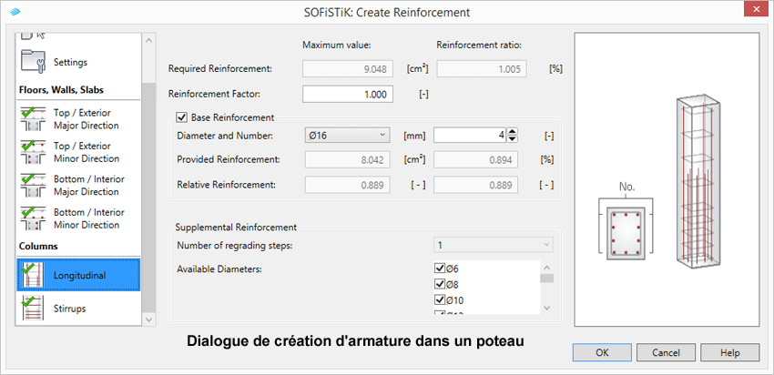The image size is (774, 375).
Task: Click the Reinforcement Factor input field
Action: (x=348, y=95)
